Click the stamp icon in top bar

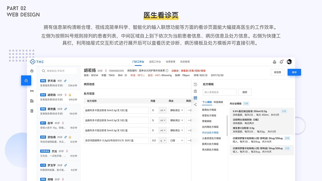[x=274, y=62]
